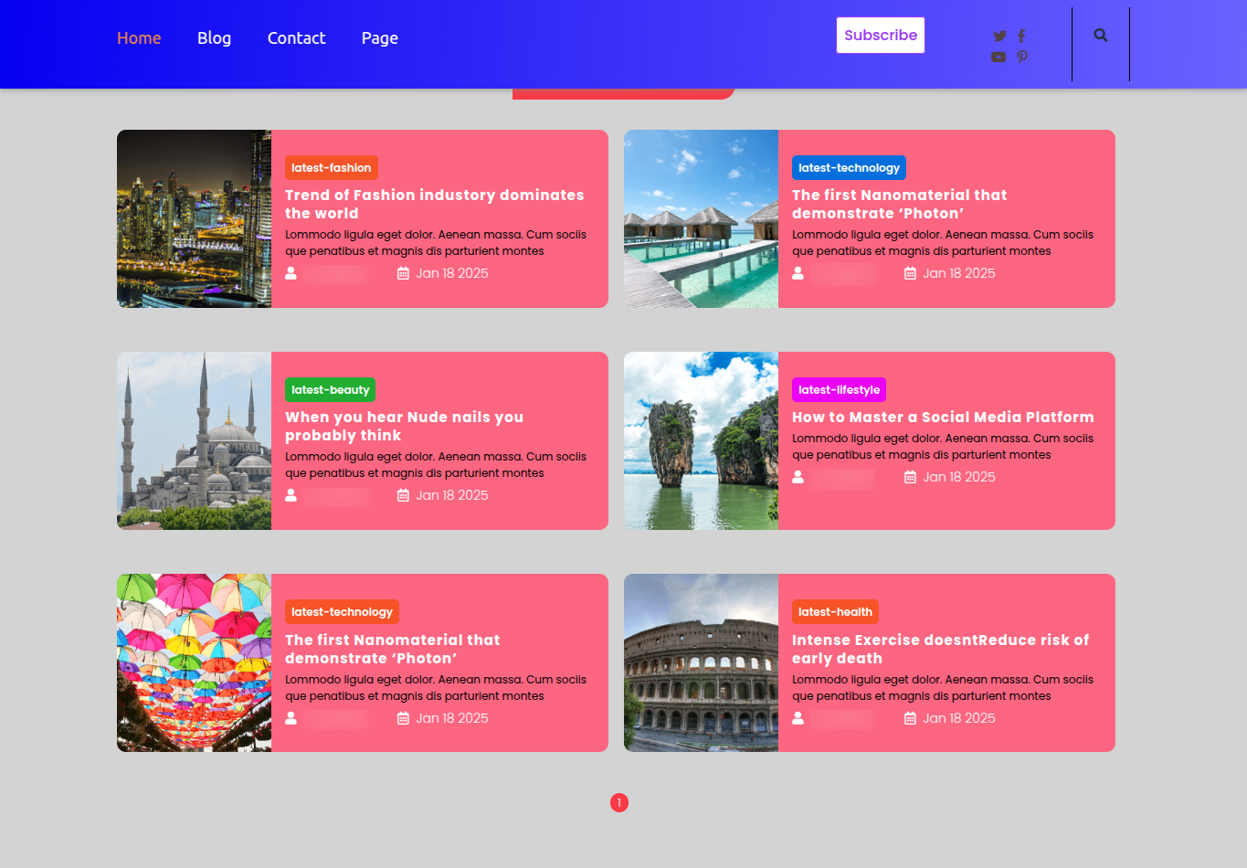Image resolution: width=1247 pixels, height=868 pixels.
Task: Navigate to the Contact menu item
Action: pyautogui.click(x=296, y=38)
